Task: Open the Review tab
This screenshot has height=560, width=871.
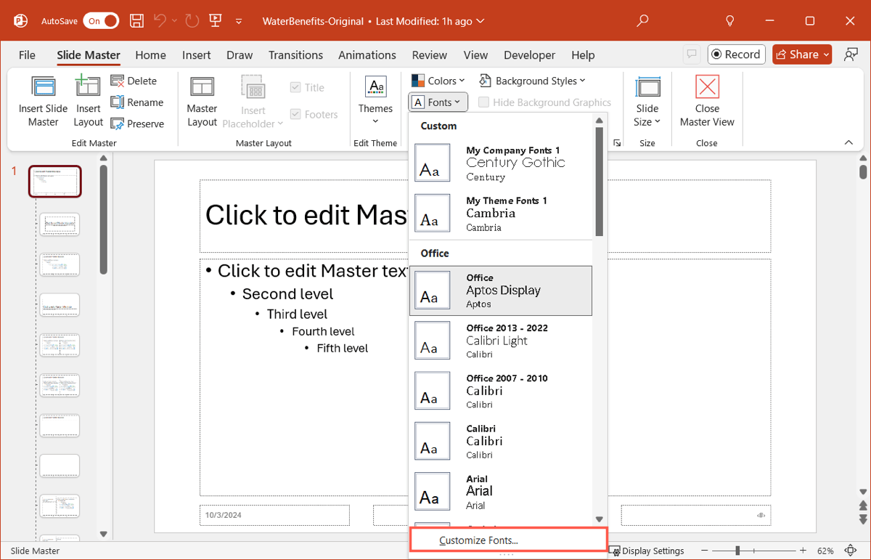Action: pos(430,54)
